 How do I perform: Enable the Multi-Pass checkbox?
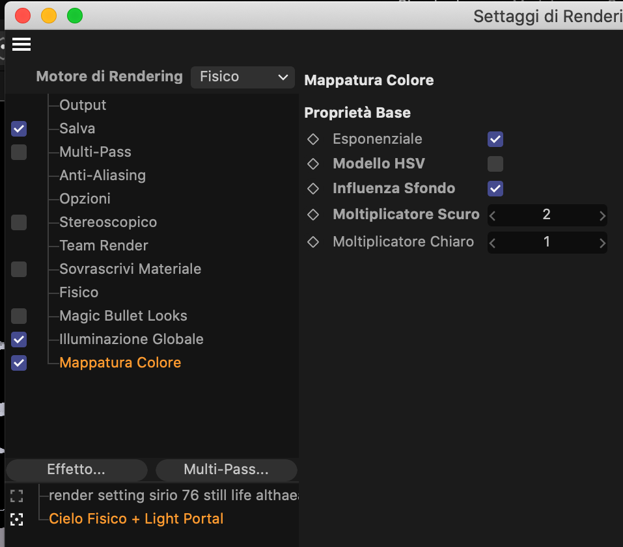19,152
